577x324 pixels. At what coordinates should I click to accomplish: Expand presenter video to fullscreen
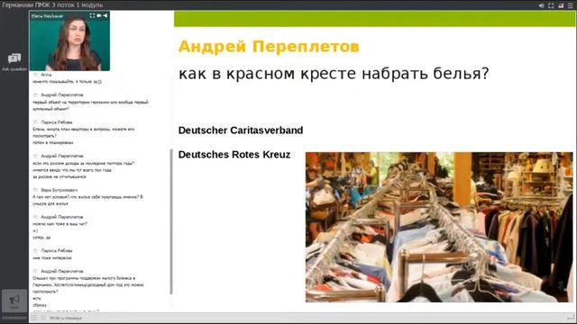(92, 16)
